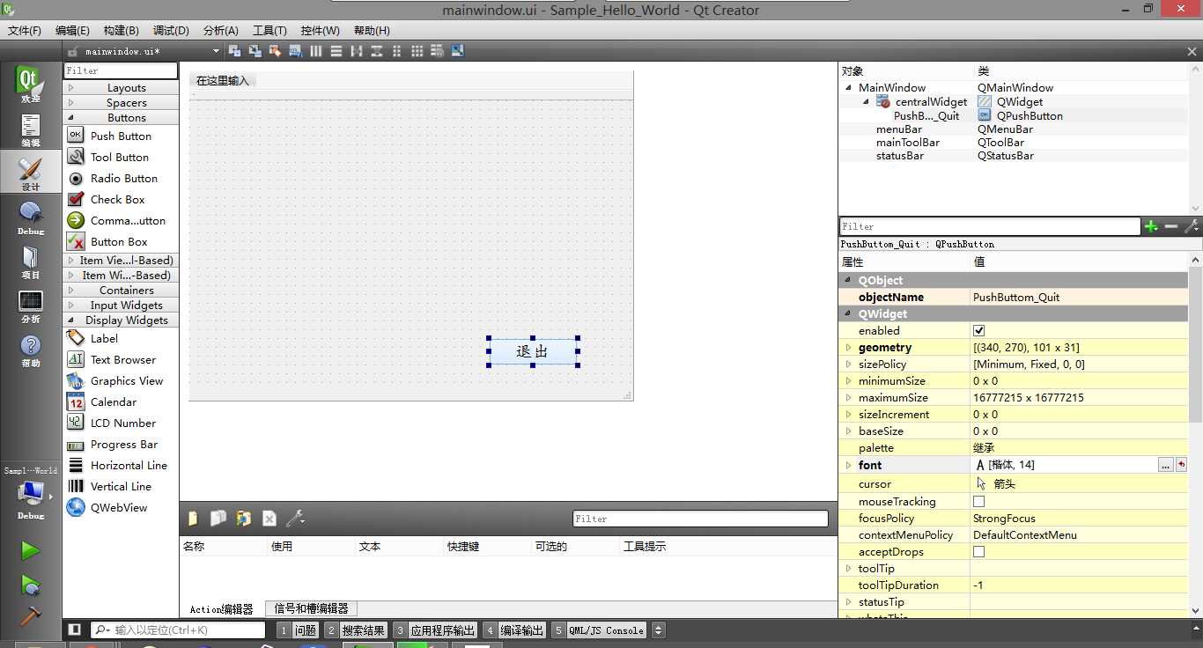Image resolution: width=1203 pixels, height=648 pixels.
Task: Open the 分析 analyze mode
Action: coord(30,306)
